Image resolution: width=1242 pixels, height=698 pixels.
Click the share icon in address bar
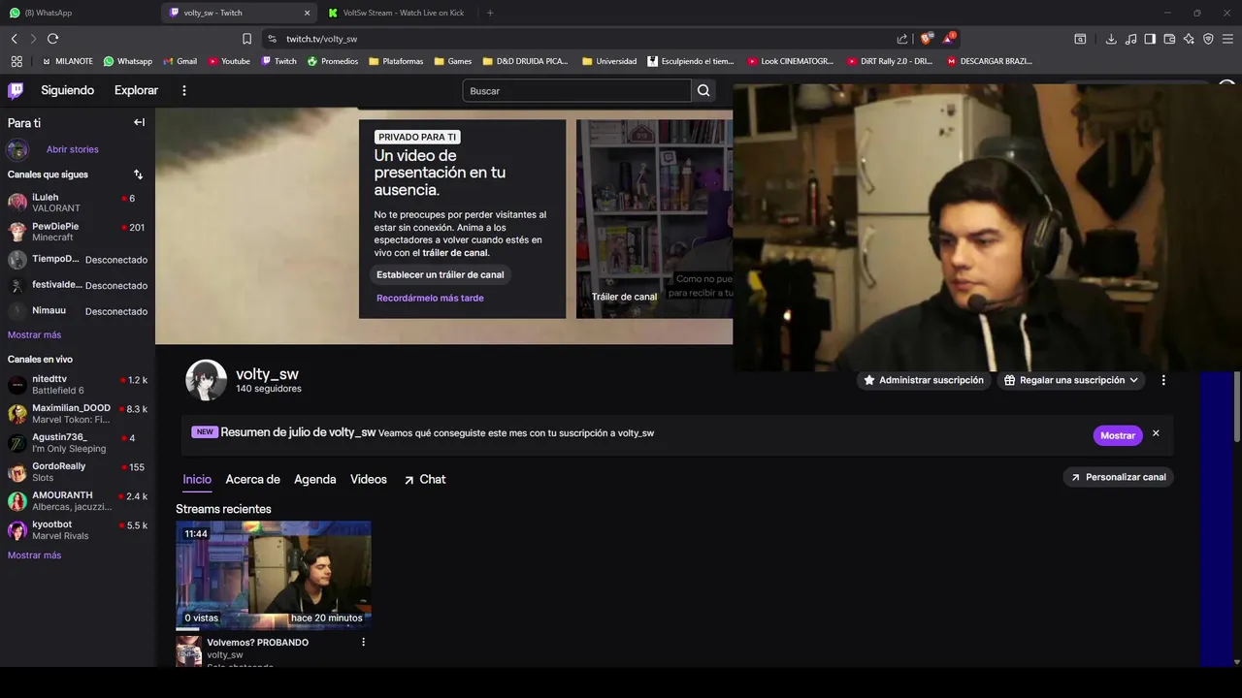tap(902, 39)
